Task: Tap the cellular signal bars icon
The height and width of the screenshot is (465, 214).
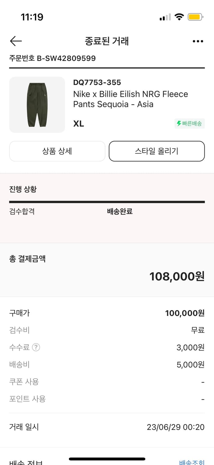Action: 165,17
